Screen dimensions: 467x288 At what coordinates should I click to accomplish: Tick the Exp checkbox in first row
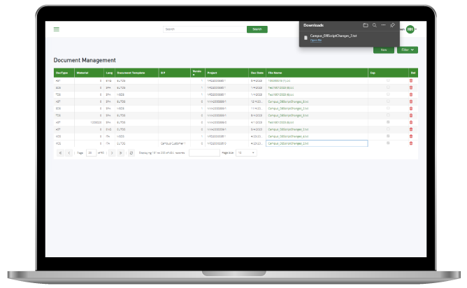[x=388, y=80]
